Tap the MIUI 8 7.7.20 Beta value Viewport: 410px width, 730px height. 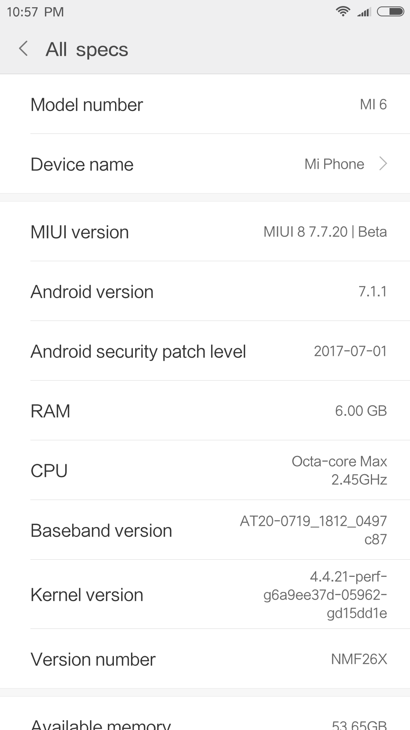point(325,232)
